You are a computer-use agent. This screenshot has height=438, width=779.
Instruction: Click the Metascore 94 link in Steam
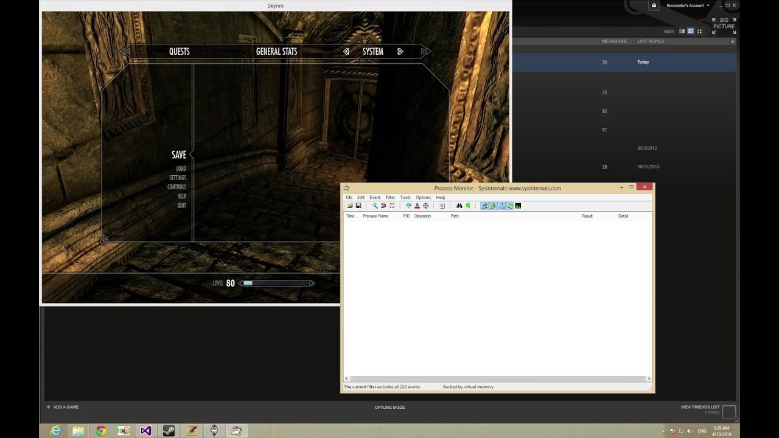(604, 62)
